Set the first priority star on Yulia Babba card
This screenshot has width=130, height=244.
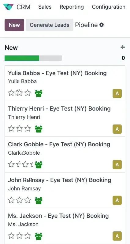(11, 93)
